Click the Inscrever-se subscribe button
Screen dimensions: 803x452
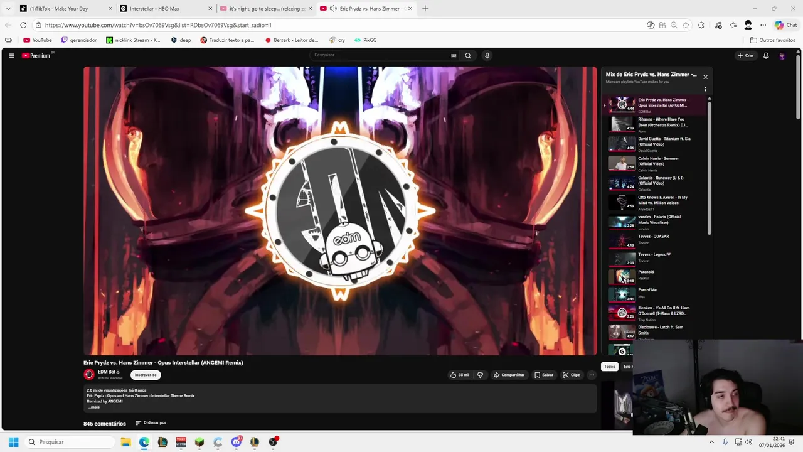click(146, 375)
